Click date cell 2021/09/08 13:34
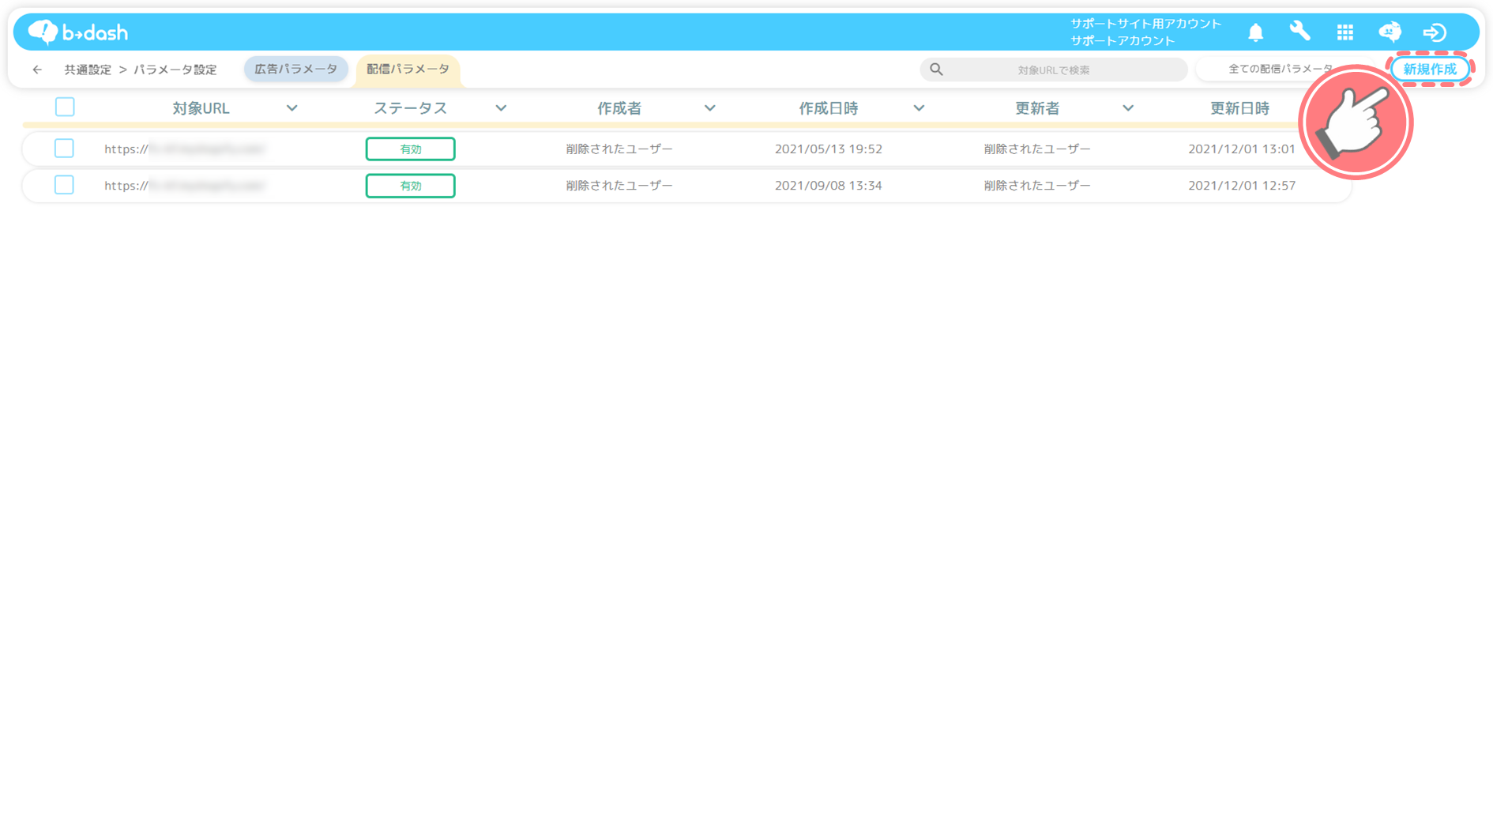Screen dimensions: 1493x840 [x=828, y=186]
